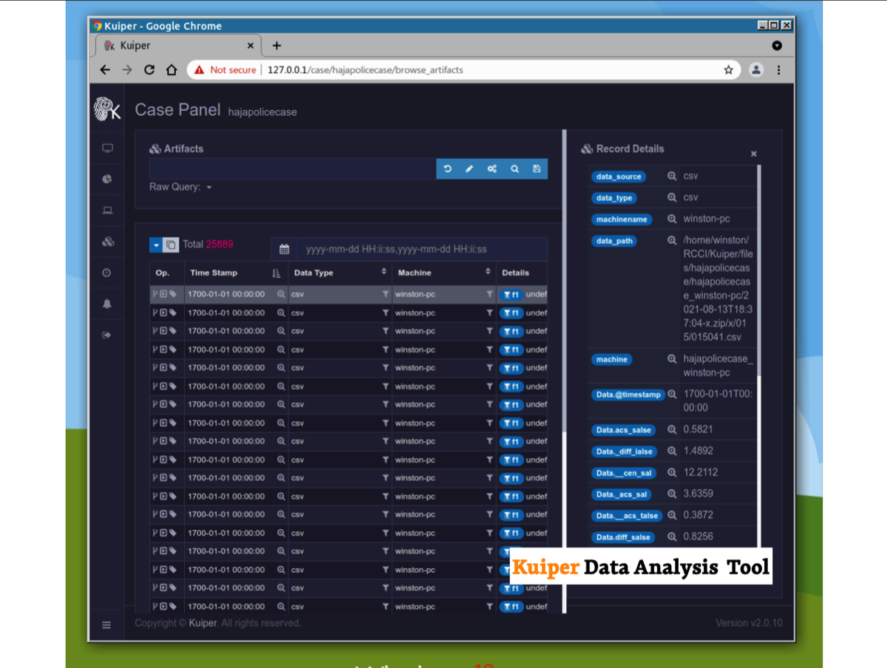The height and width of the screenshot is (668, 887).
Task: Click the save floppy-disk icon
Action: click(x=537, y=169)
